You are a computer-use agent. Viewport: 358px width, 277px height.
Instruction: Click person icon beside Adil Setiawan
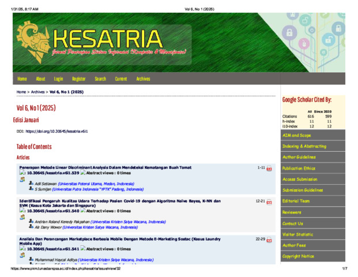[31, 184]
